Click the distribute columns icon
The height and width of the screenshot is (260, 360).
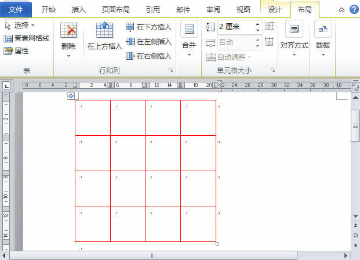[270, 42]
